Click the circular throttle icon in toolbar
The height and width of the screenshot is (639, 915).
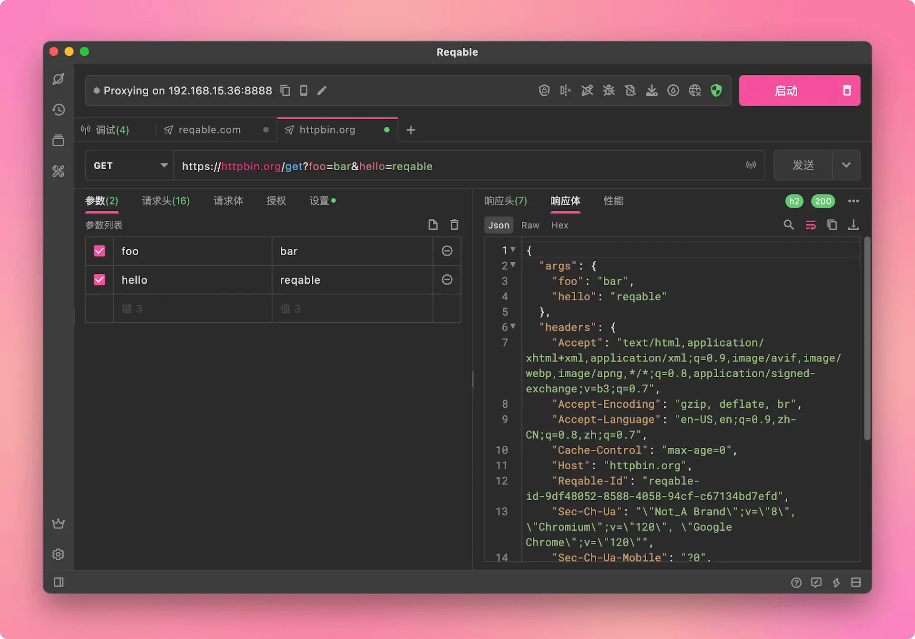click(673, 90)
